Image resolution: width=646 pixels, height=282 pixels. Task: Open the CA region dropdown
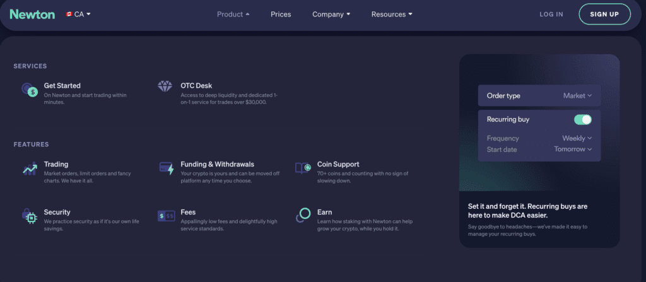78,14
